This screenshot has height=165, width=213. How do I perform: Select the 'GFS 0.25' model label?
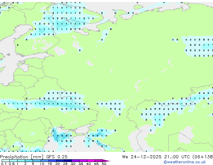(x=57, y=157)
